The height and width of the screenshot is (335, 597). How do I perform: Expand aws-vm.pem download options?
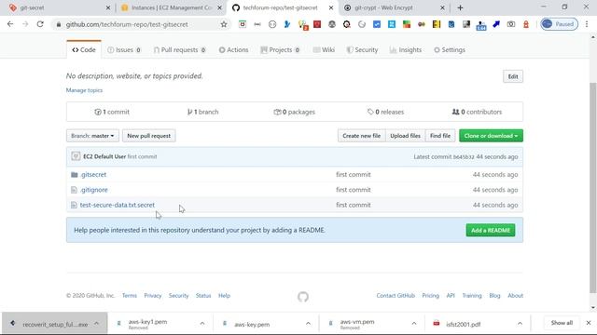414,324
